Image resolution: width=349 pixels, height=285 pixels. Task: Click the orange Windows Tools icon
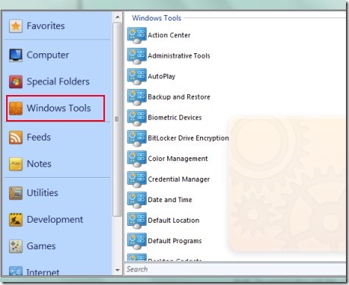[x=16, y=108]
